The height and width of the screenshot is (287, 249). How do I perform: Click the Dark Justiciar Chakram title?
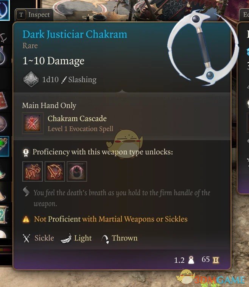point(75,34)
